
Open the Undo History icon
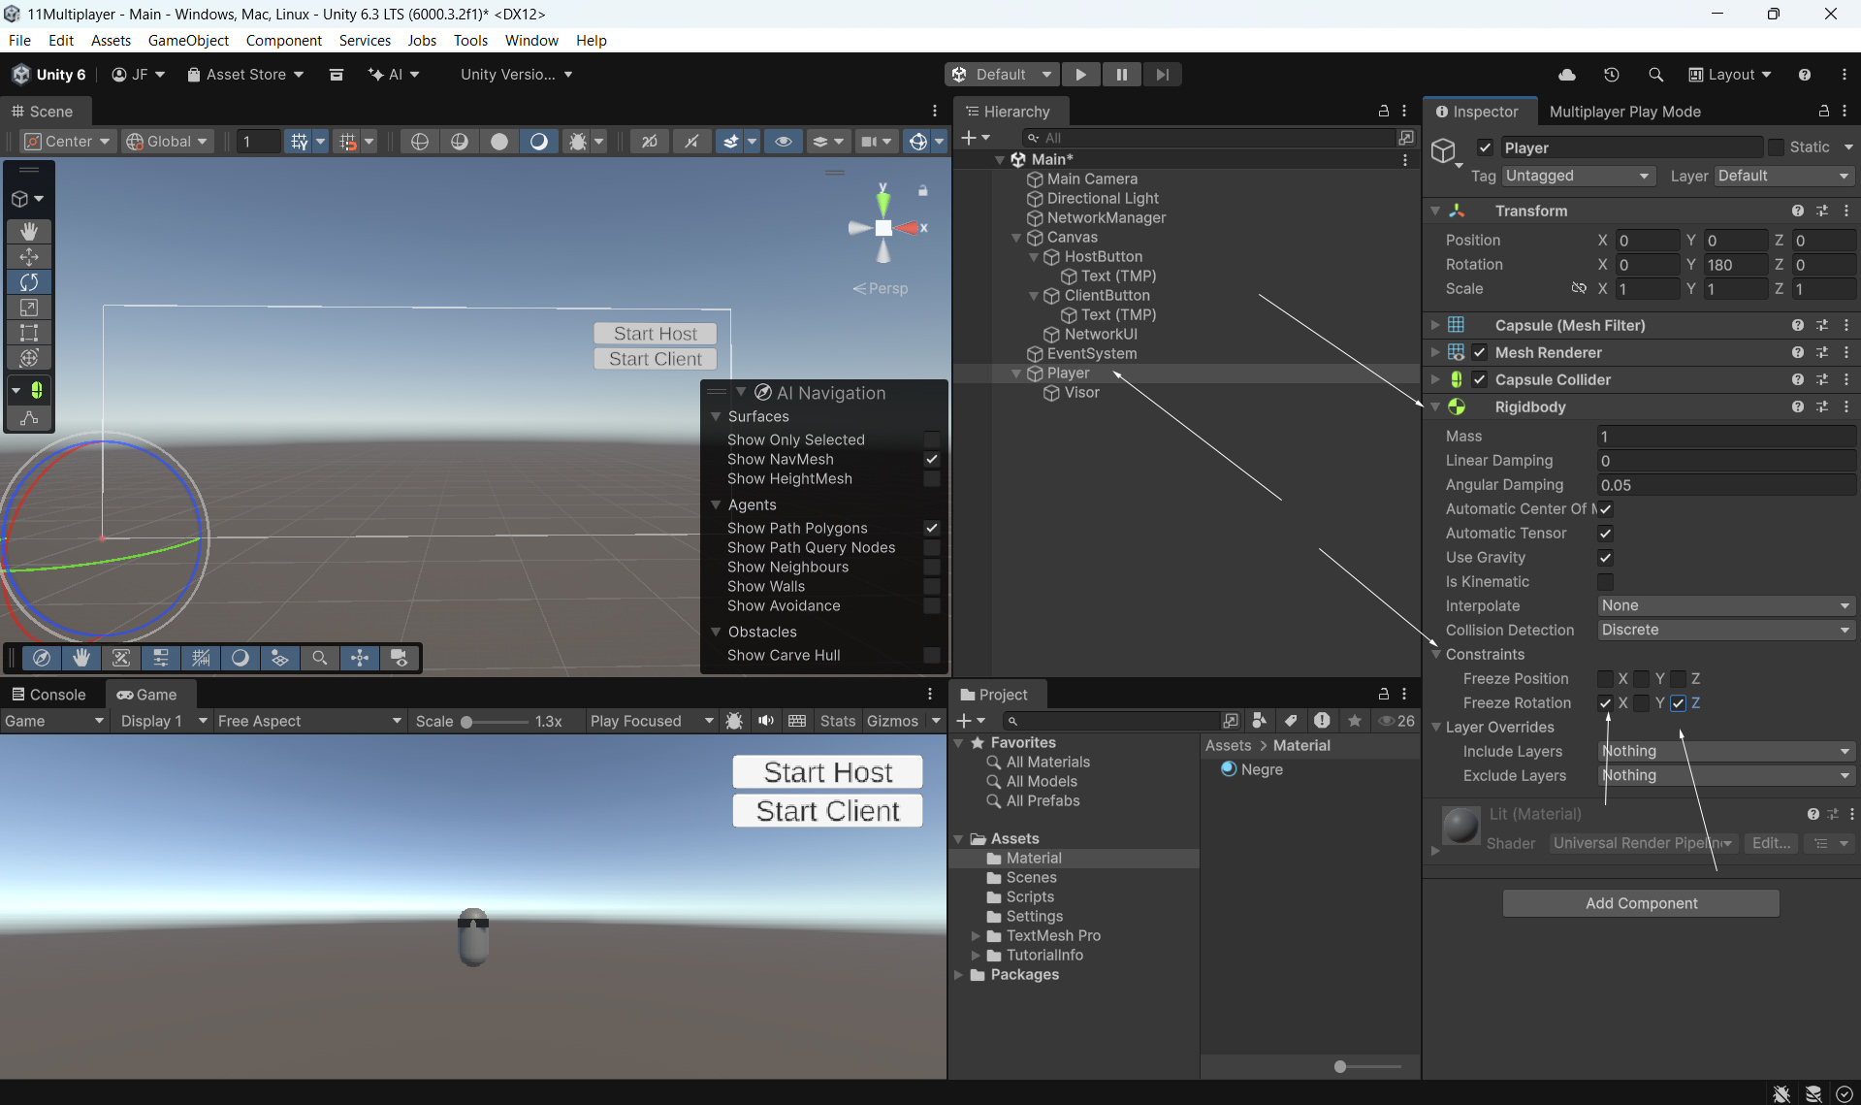coord(1611,75)
